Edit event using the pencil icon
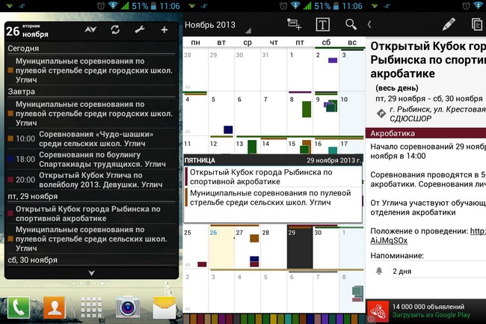This screenshot has width=486, height=324. coord(449,24)
